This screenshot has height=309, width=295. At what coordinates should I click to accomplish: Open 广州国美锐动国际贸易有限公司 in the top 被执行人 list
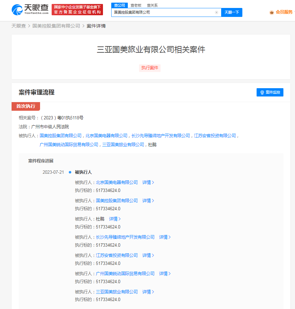coord(69,145)
